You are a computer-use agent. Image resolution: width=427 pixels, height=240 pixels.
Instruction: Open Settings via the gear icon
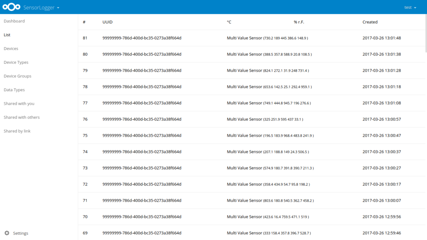7,233
